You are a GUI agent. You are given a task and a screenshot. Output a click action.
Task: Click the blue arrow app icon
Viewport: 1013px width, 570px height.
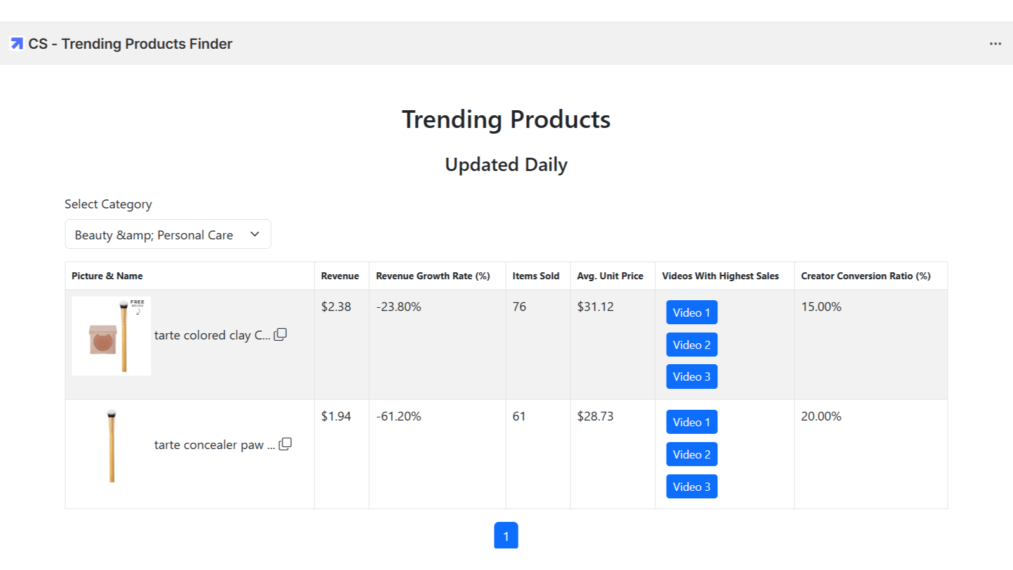(17, 44)
